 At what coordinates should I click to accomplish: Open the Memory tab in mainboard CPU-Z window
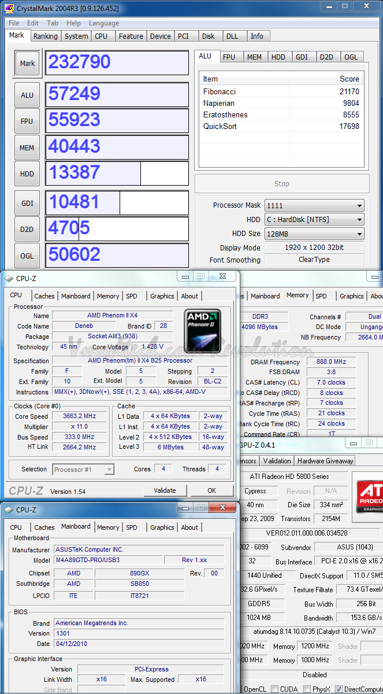(108, 527)
